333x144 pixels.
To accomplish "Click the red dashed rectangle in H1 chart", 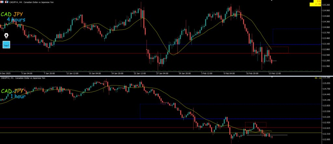I will (x=256, y=123).
